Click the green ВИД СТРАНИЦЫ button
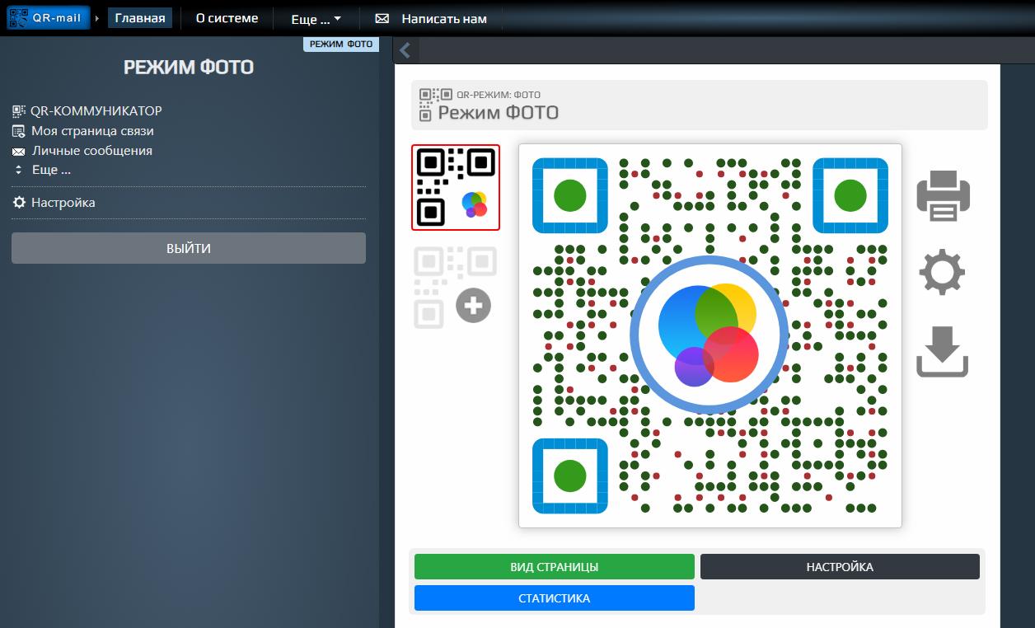 pos(555,567)
